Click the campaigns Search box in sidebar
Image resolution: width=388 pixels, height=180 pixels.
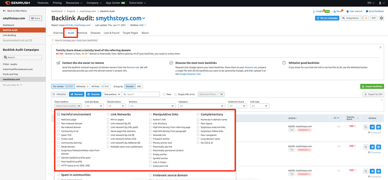(22, 57)
